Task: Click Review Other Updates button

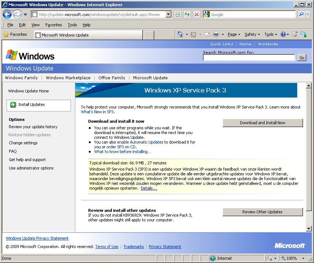Action: (x=262, y=212)
